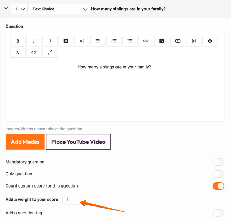Change font size with the A↕ icon
Screen dimensions: 231x222
pyautogui.click(x=82, y=41)
